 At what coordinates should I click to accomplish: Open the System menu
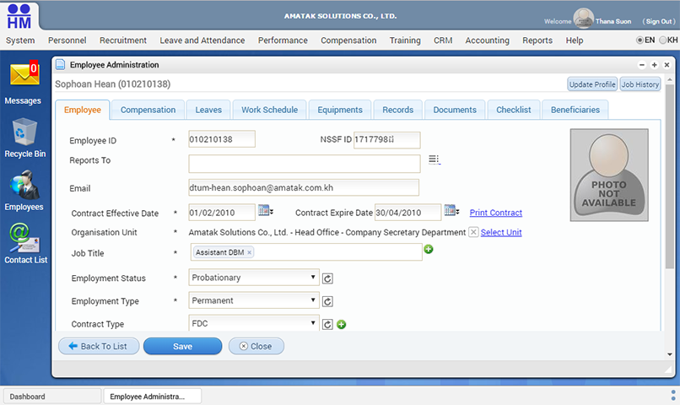click(20, 40)
